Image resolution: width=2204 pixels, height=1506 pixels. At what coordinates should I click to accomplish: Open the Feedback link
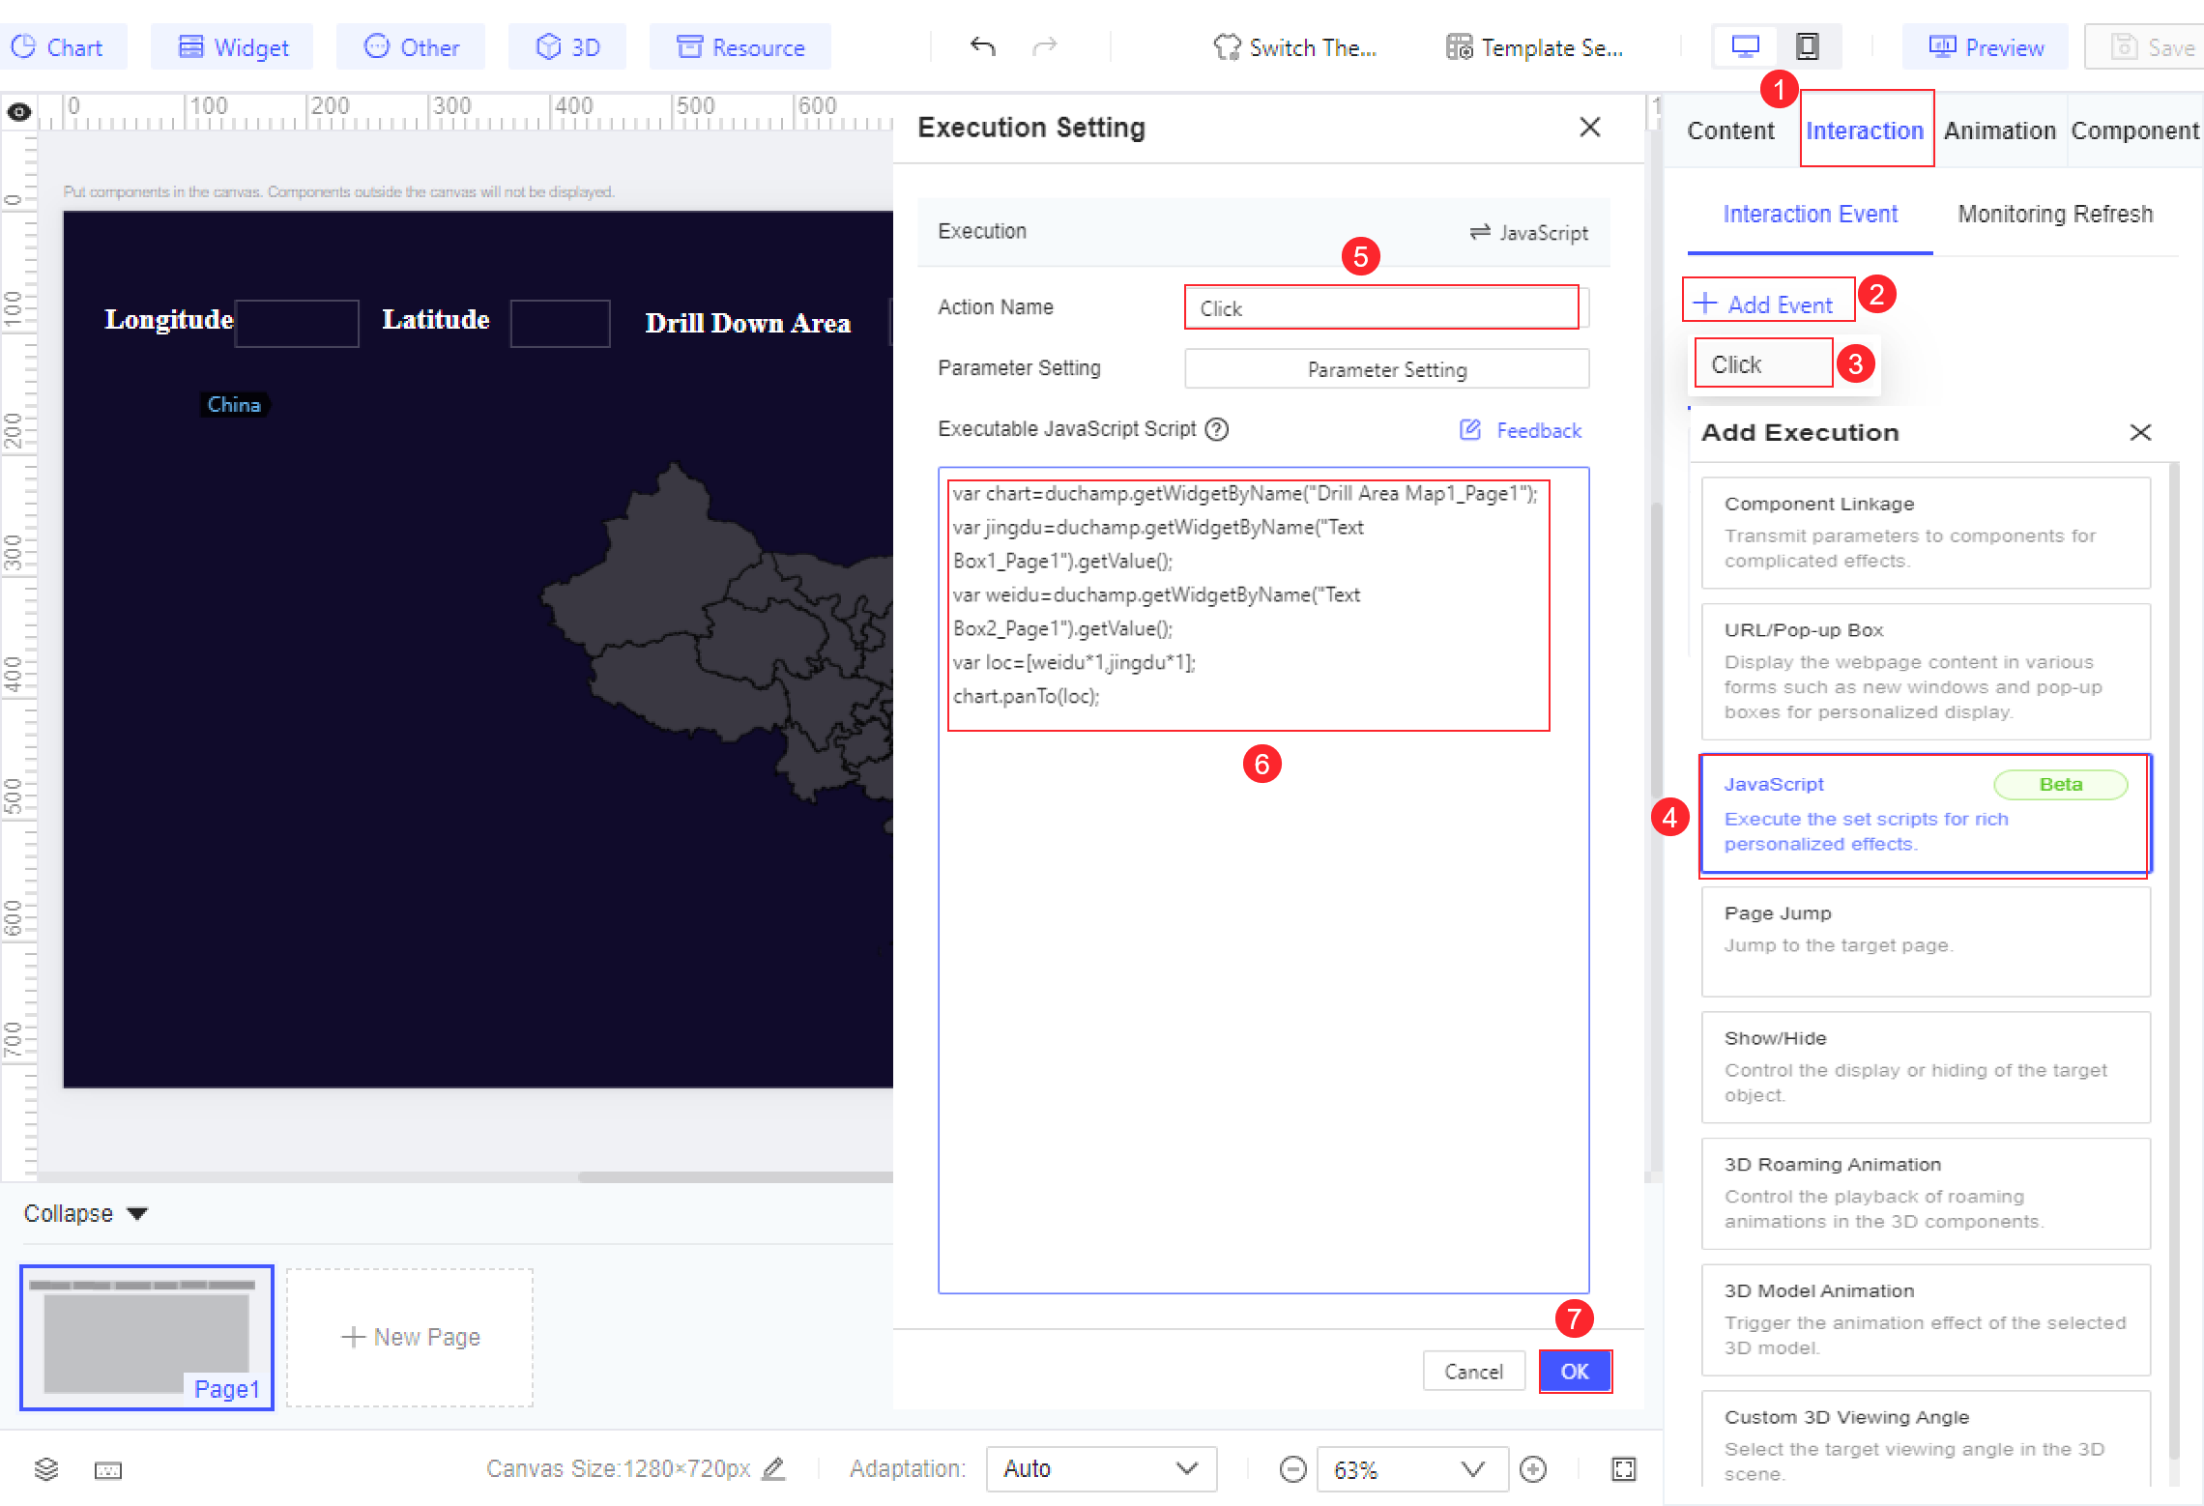click(1522, 430)
